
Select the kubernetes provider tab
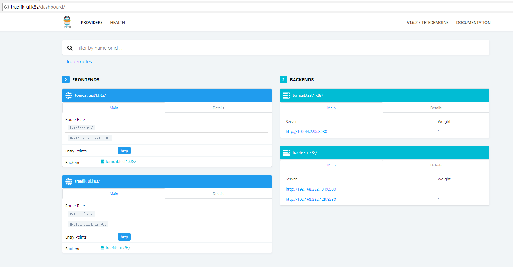(x=80, y=62)
